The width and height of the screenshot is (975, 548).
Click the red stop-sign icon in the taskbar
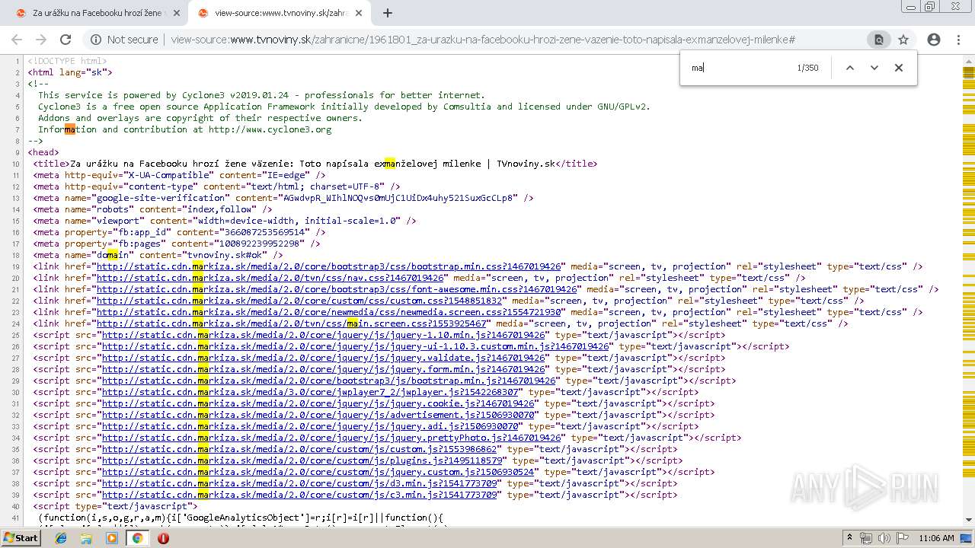click(163, 538)
